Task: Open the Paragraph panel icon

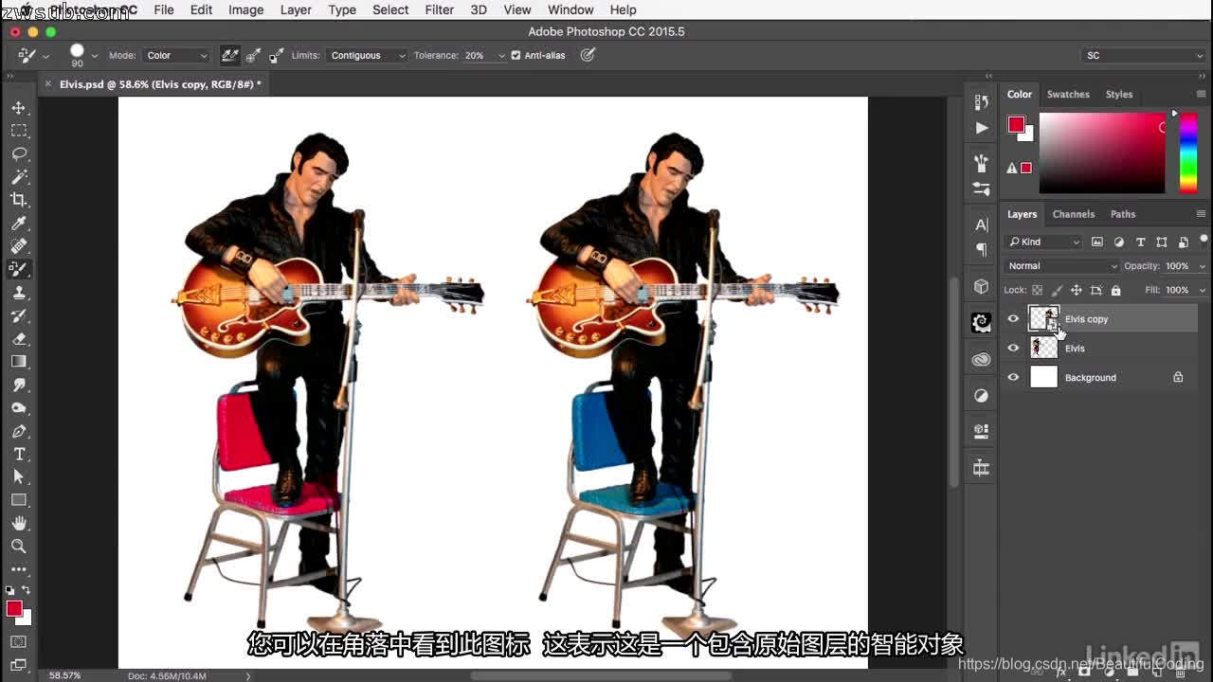Action: point(981,250)
